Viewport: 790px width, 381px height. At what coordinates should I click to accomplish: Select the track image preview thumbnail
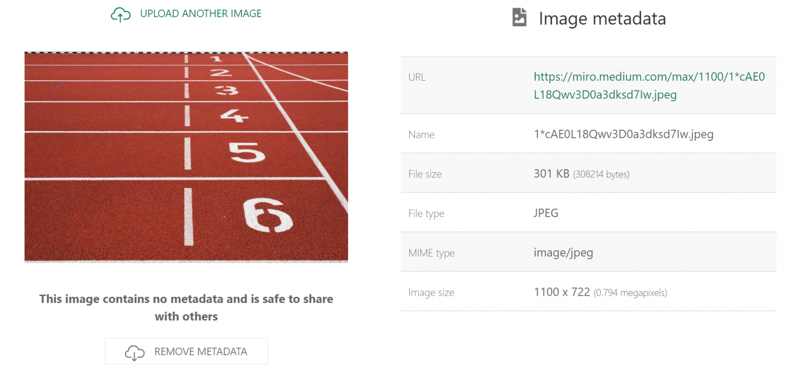(x=186, y=156)
